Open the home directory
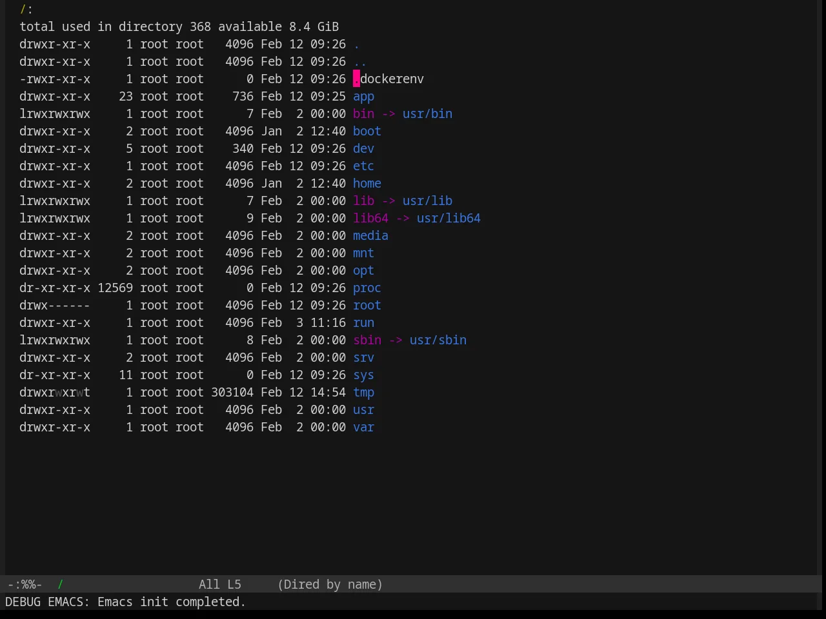The width and height of the screenshot is (826, 619). (367, 184)
